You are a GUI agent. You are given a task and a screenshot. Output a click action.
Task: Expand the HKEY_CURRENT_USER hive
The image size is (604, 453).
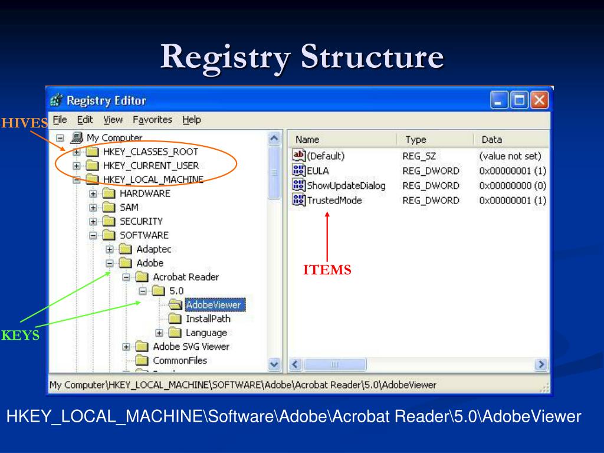[76, 166]
